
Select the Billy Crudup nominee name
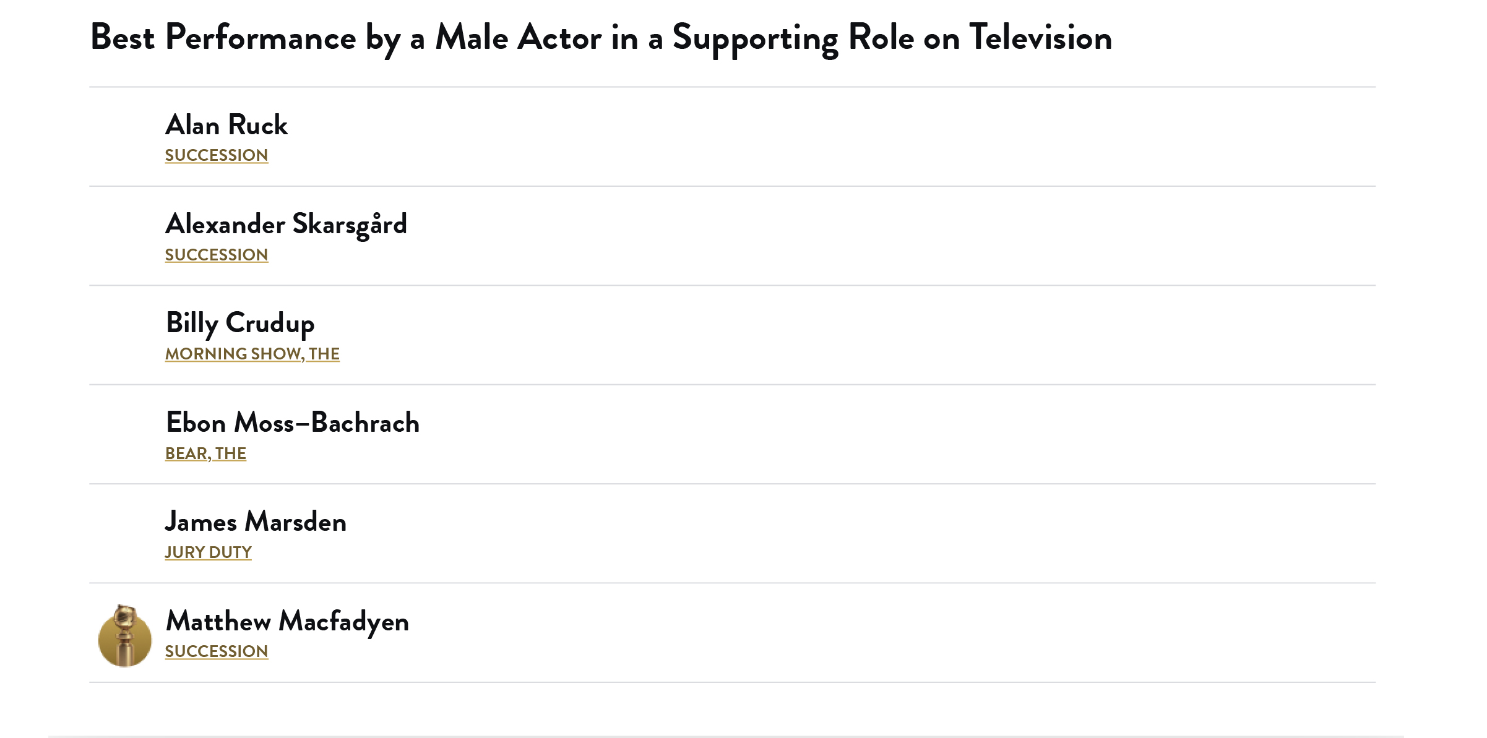pyautogui.click(x=240, y=323)
